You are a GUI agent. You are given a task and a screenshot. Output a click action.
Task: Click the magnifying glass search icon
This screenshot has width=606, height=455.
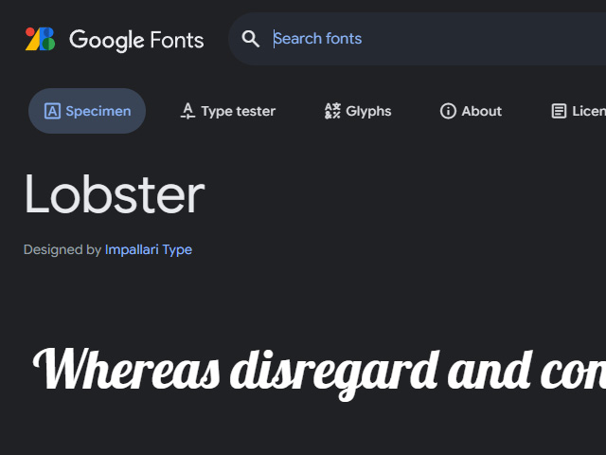pyautogui.click(x=250, y=39)
